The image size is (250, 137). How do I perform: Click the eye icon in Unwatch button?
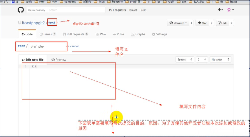(171, 23)
